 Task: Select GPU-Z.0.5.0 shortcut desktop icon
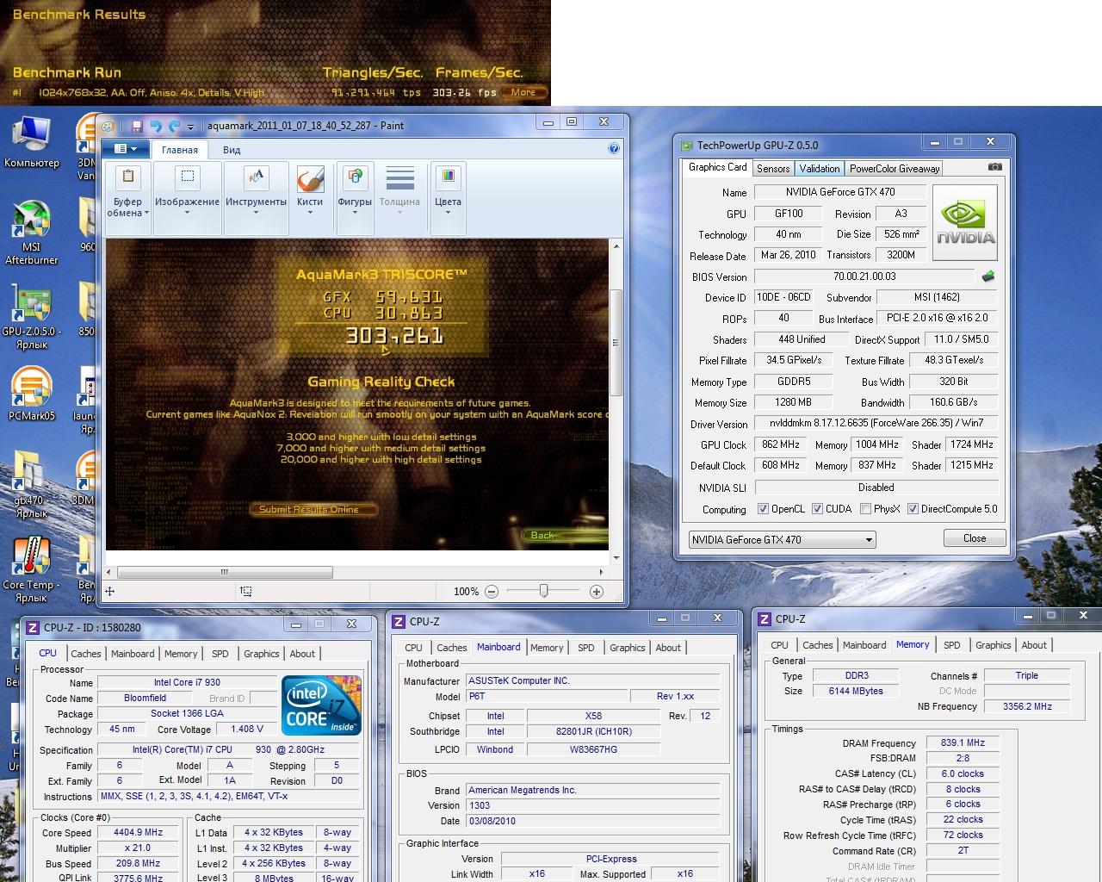click(32, 317)
